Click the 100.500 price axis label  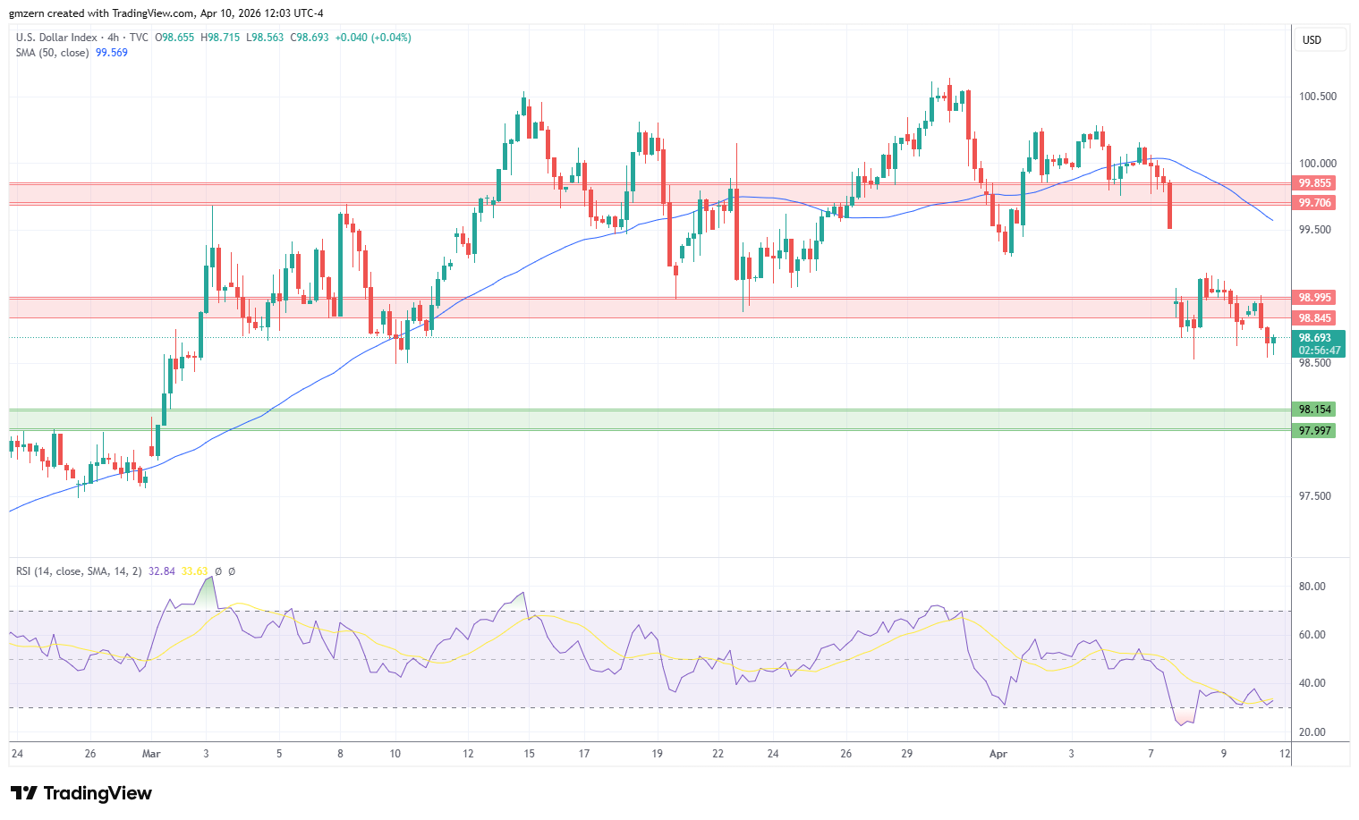point(1318,97)
